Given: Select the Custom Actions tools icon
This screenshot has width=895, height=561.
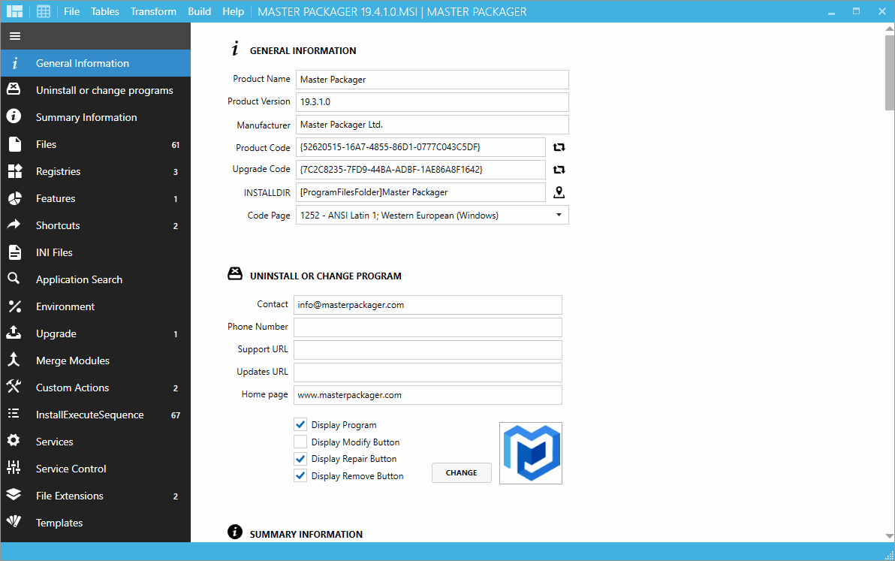Looking at the screenshot, I should click(x=14, y=386).
